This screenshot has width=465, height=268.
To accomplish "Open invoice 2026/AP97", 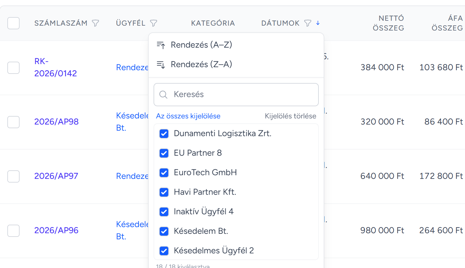I will 56,176.
